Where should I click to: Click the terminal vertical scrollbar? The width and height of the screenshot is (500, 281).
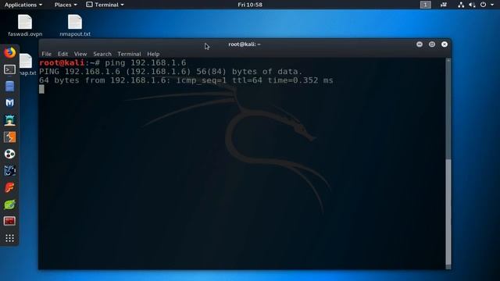click(x=448, y=163)
